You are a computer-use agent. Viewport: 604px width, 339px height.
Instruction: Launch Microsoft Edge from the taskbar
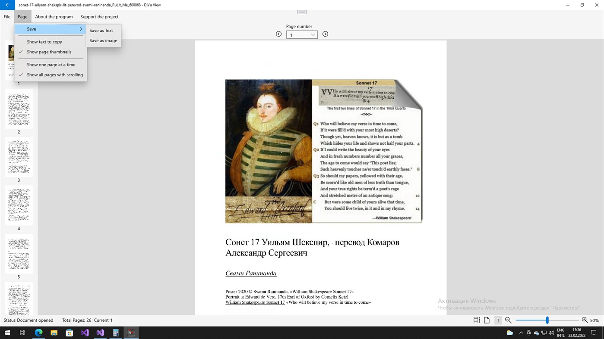38,333
